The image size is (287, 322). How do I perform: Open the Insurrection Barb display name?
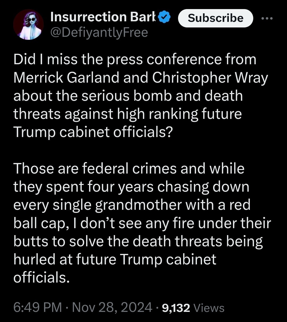(104, 17)
